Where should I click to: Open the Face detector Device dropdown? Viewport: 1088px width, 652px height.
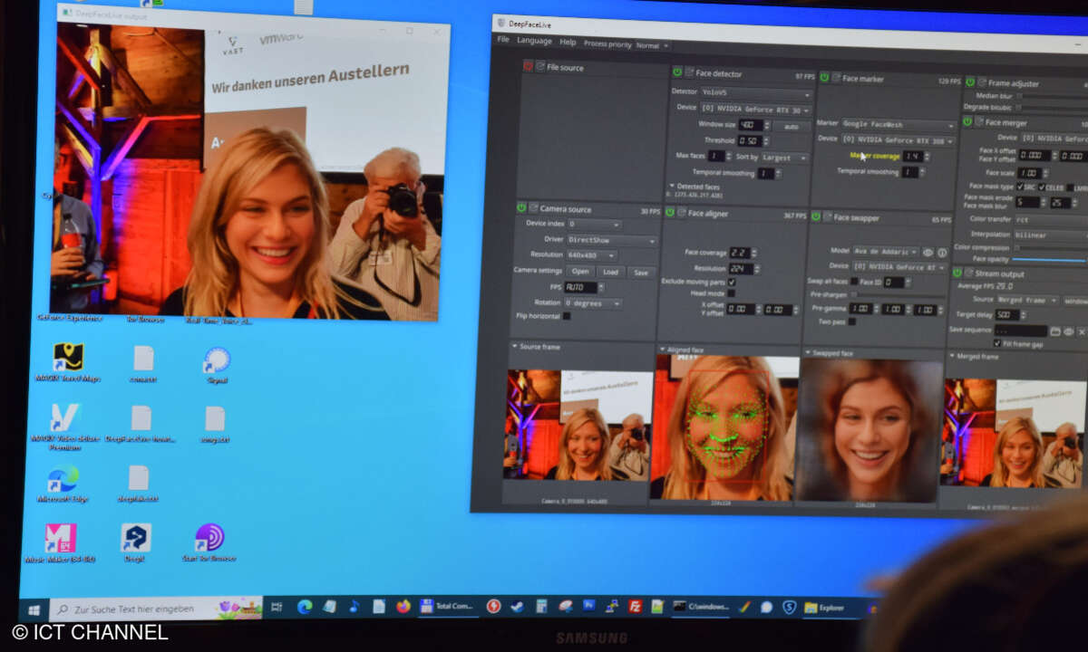point(756,109)
